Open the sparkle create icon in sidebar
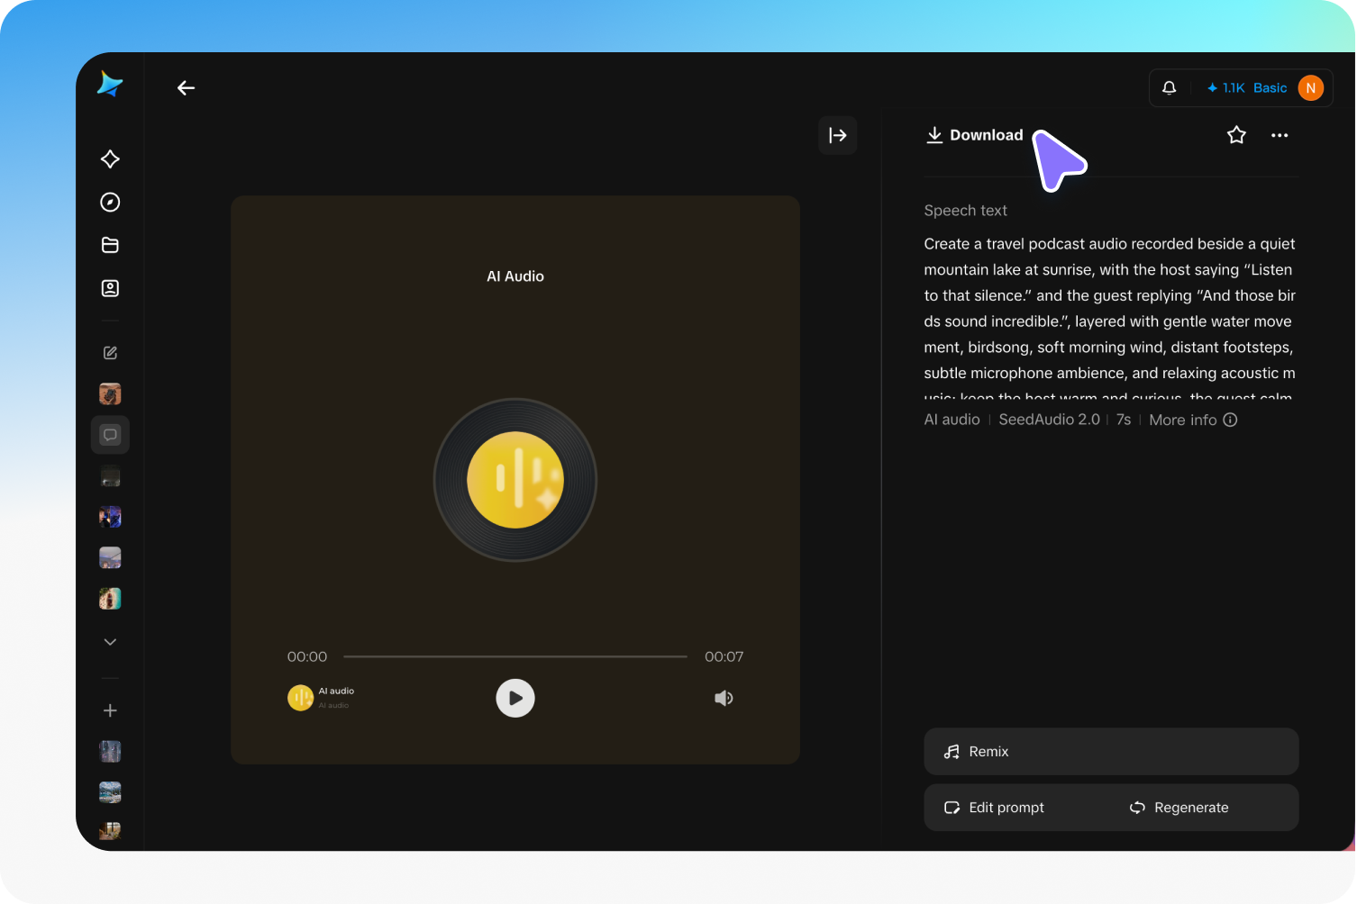This screenshot has height=904, width=1357. tap(110, 159)
